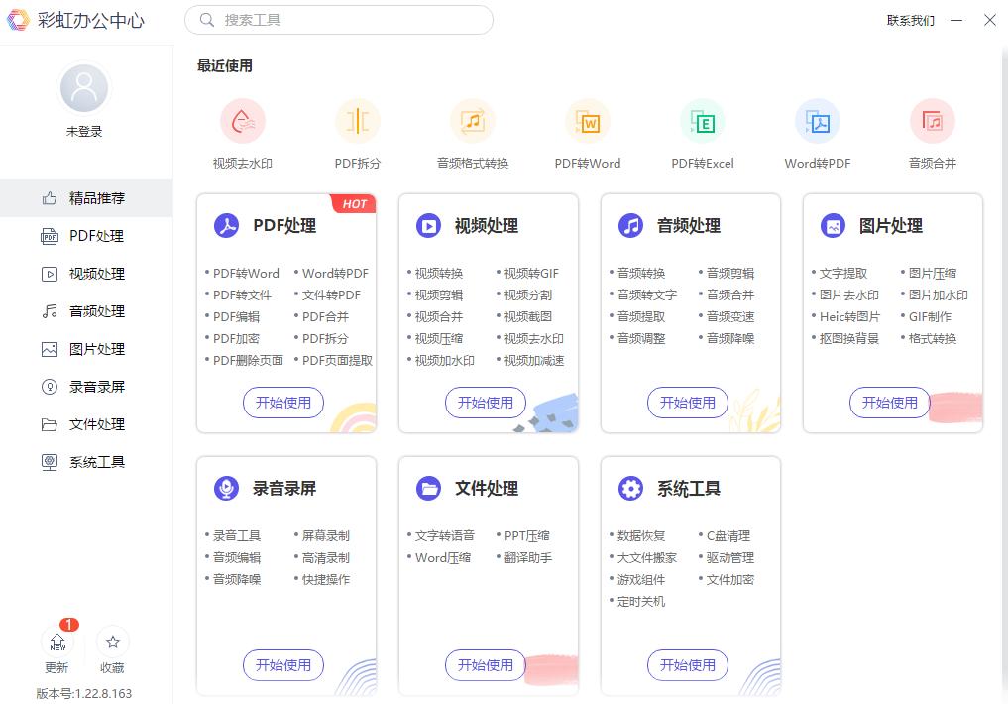The height and width of the screenshot is (704, 1008).
Task: Open the 联系我们 link
Action: 908,20
